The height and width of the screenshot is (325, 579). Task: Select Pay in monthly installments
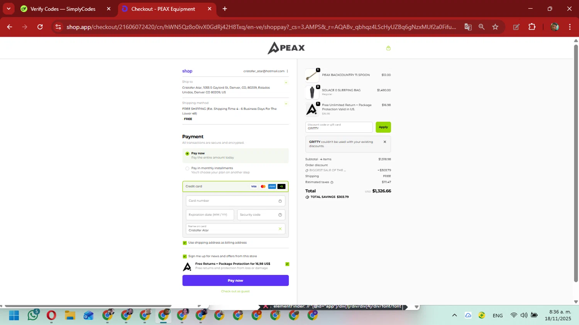tap(187, 168)
